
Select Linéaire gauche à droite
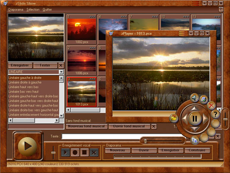tap(34, 78)
